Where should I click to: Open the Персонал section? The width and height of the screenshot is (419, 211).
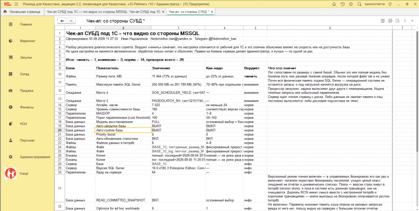point(27,141)
